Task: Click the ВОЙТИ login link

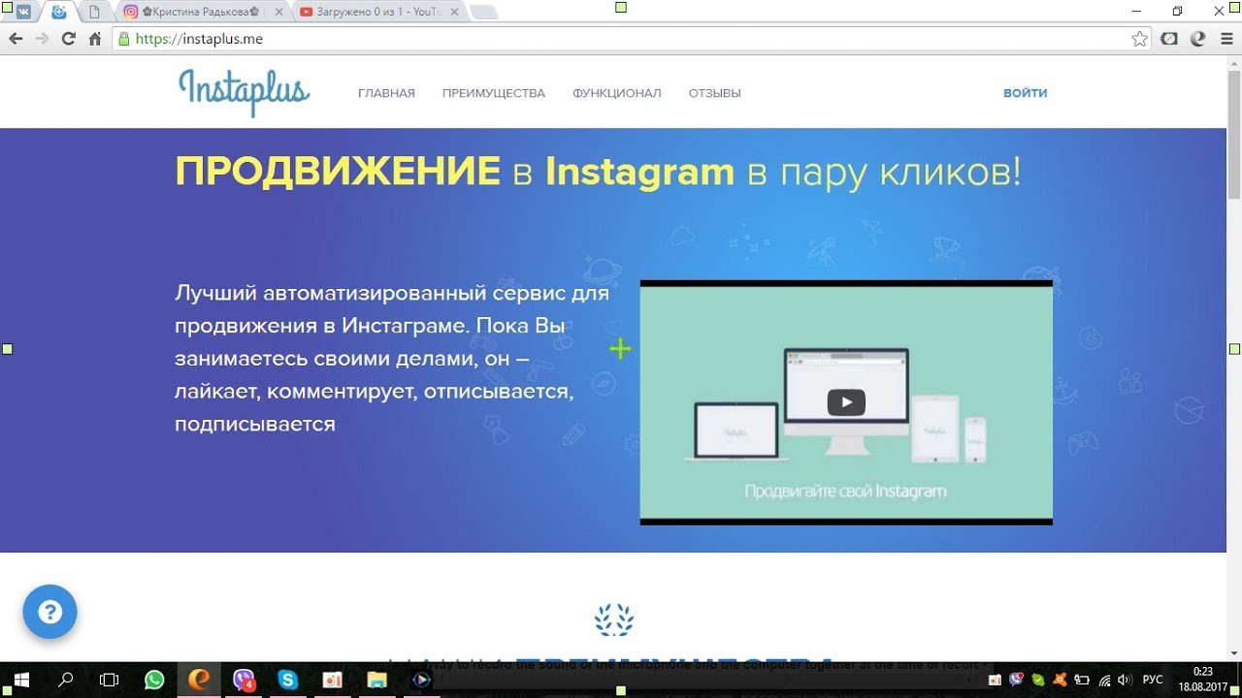Action: click(1026, 93)
